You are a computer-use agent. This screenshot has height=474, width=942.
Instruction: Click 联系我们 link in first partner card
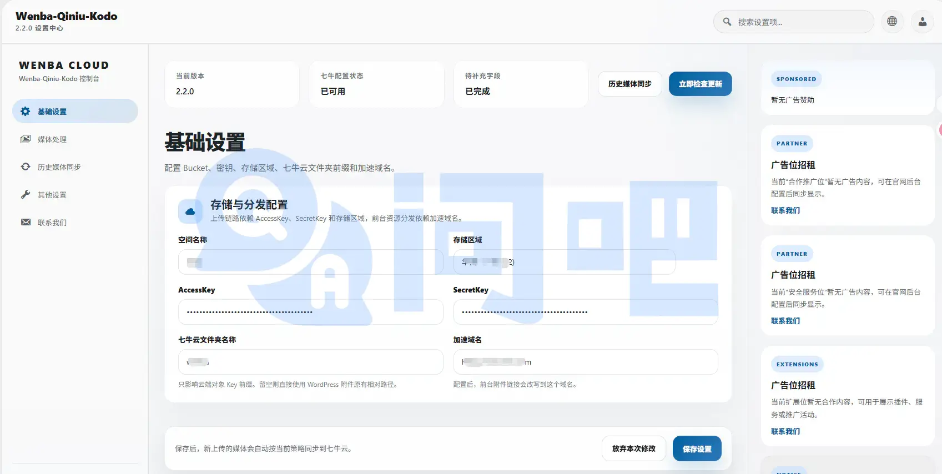(785, 210)
